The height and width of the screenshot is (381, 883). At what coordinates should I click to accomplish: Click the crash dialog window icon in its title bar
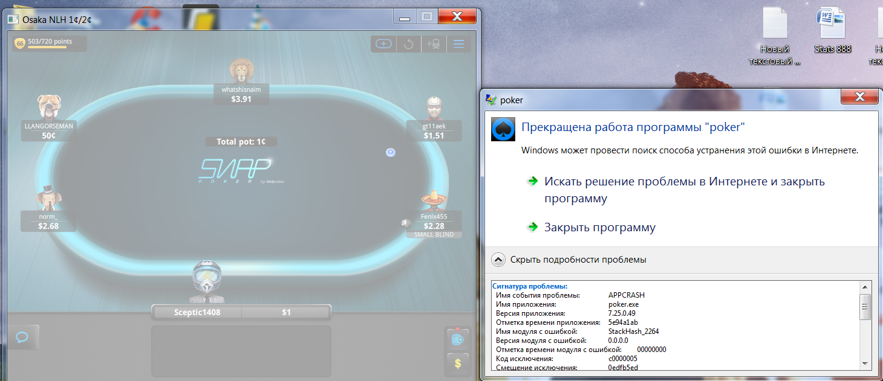[x=492, y=100]
